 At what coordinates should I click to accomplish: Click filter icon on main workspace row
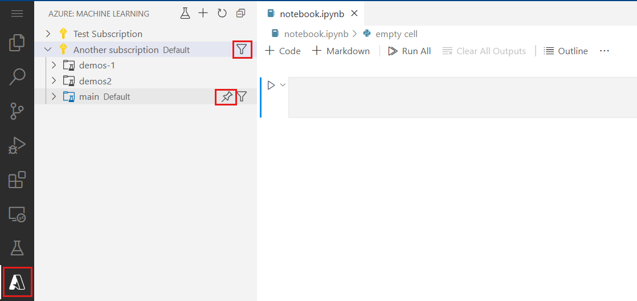[242, 97]
